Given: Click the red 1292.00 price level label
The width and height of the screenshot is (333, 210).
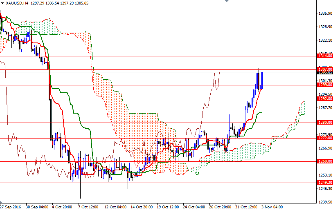Looking at the screenshot, I should click(325, 98).
